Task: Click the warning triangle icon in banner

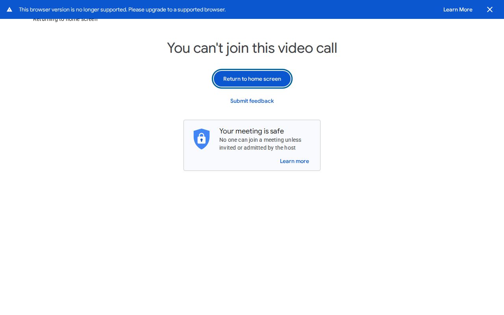Action: click(x=9, y=9)
